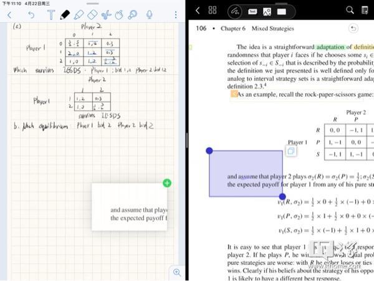Select the scissors cut tool
Screen dimensions: 374x281
(107, 15)
